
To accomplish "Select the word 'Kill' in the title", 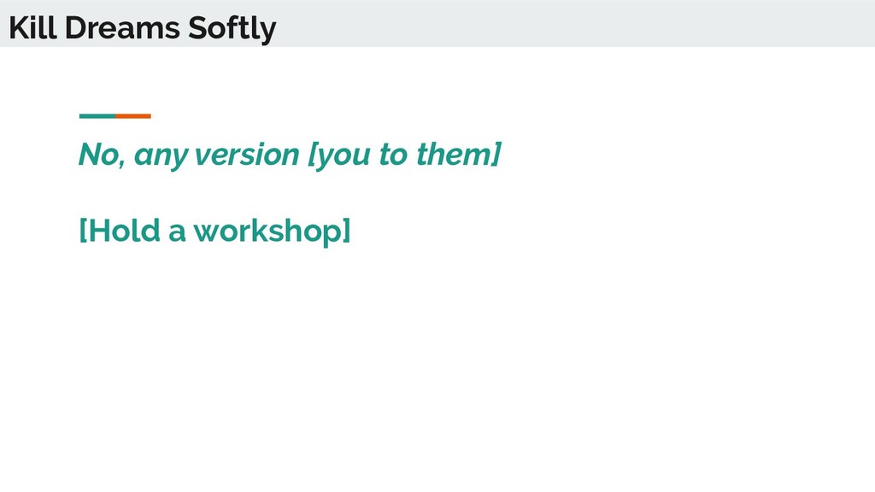I will pos(32,27).
